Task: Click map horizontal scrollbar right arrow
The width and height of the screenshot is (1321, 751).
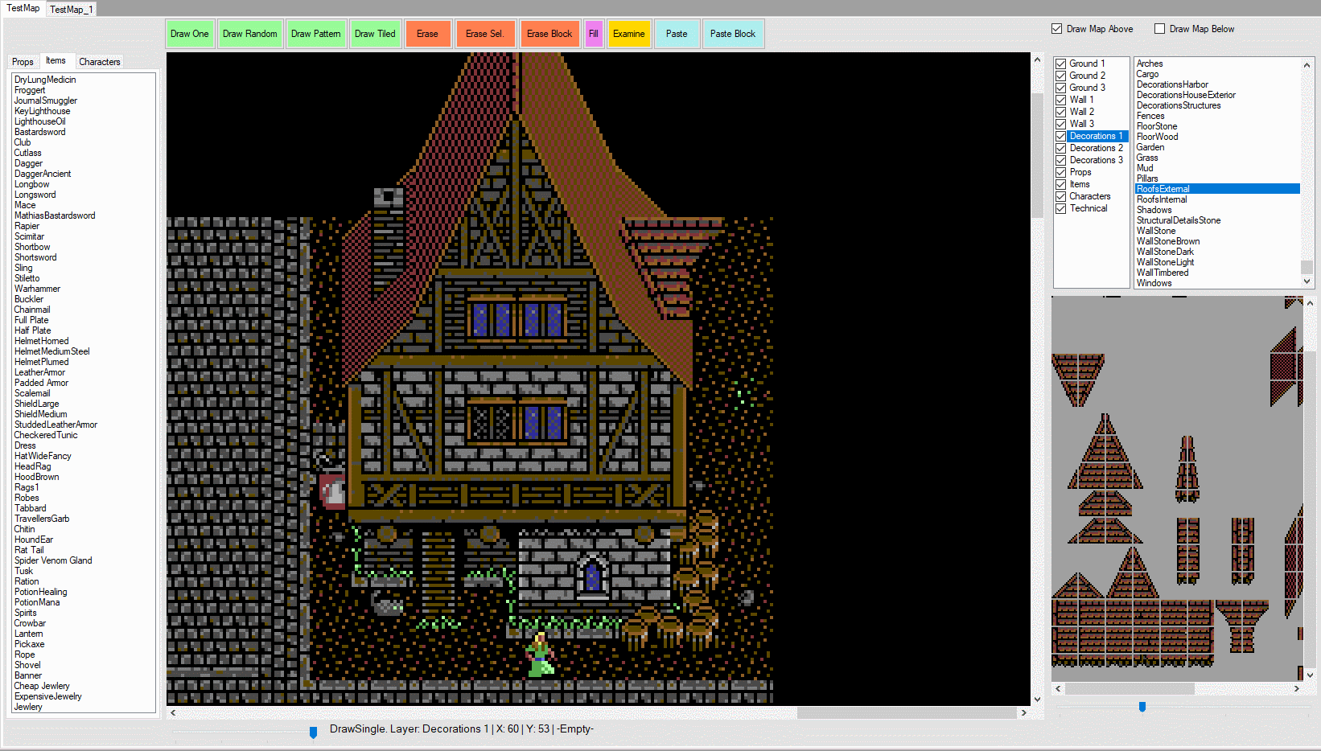Action: 1023,712
